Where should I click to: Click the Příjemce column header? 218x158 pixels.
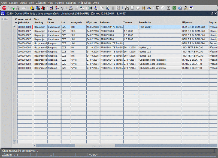187,23
